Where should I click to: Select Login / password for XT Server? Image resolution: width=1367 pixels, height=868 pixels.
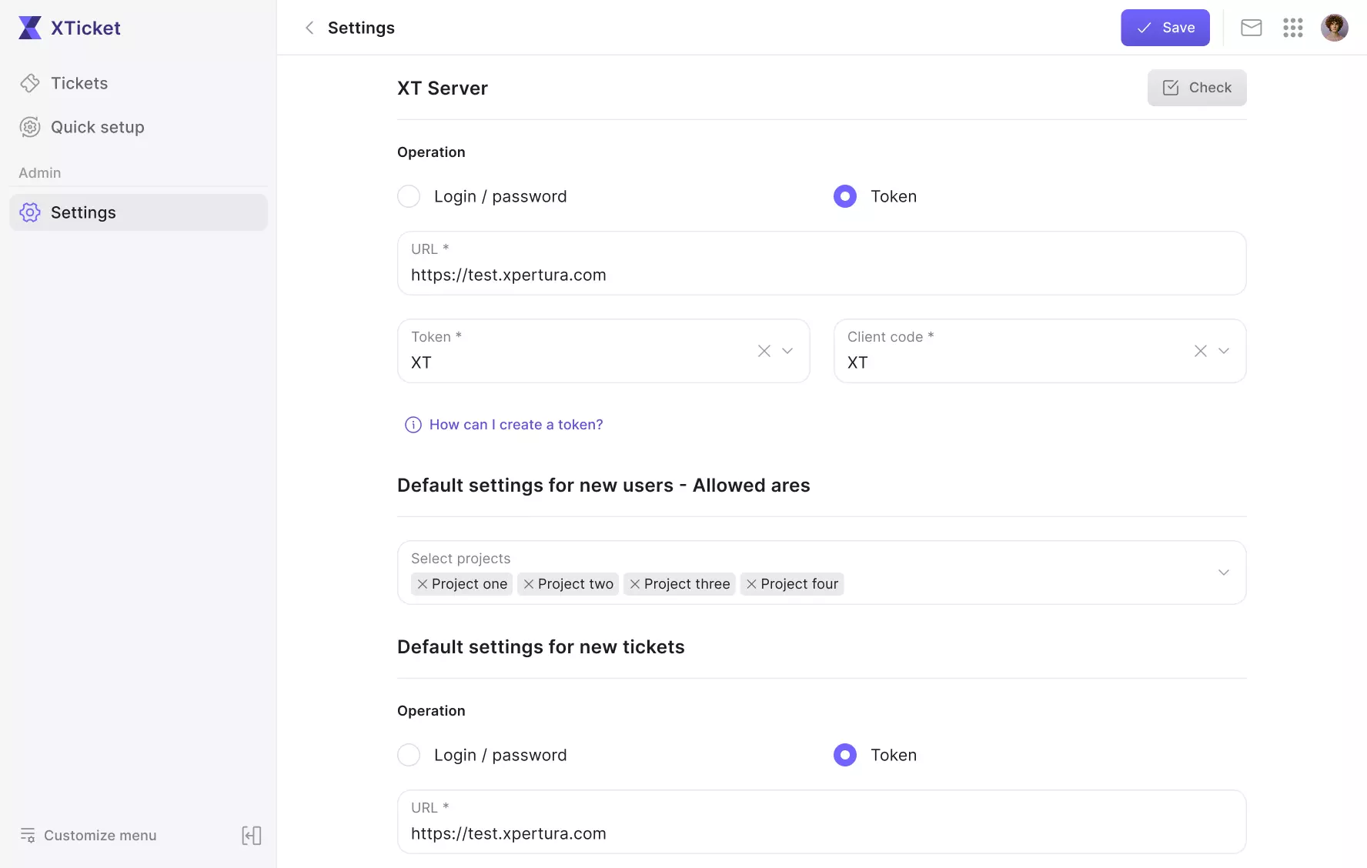coord(409,196)
